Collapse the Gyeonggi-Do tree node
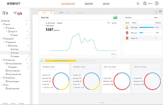Viewport: 163px width, 105px height. (2, 39)
